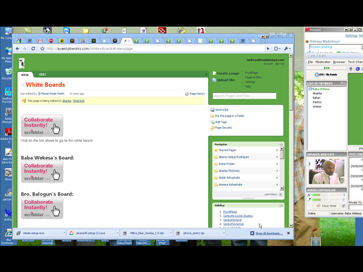The width and height of the screenshot is (363, 272).
Task: Click the Navigator panel vertical scrollbar
Action: tap(282, 169)
